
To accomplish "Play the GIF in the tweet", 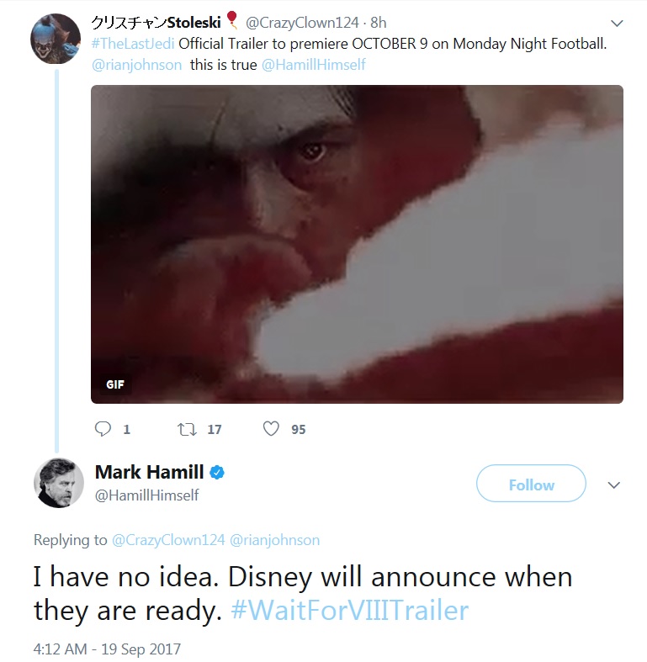I will click(357, 244).
